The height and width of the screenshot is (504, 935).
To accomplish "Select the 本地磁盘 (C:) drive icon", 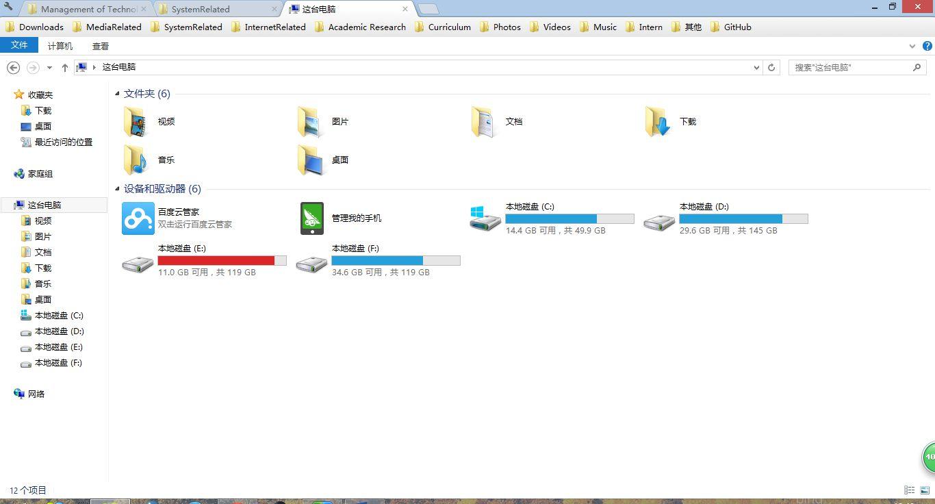I will [x=485, y=218].
